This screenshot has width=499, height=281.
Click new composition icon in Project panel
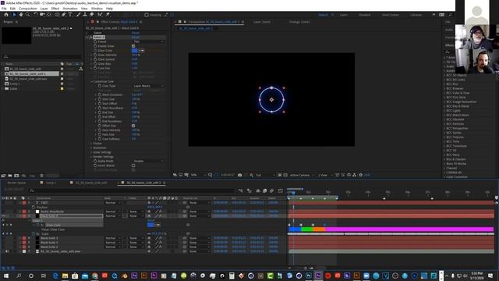pyautogui.click(x=16, y=176)
